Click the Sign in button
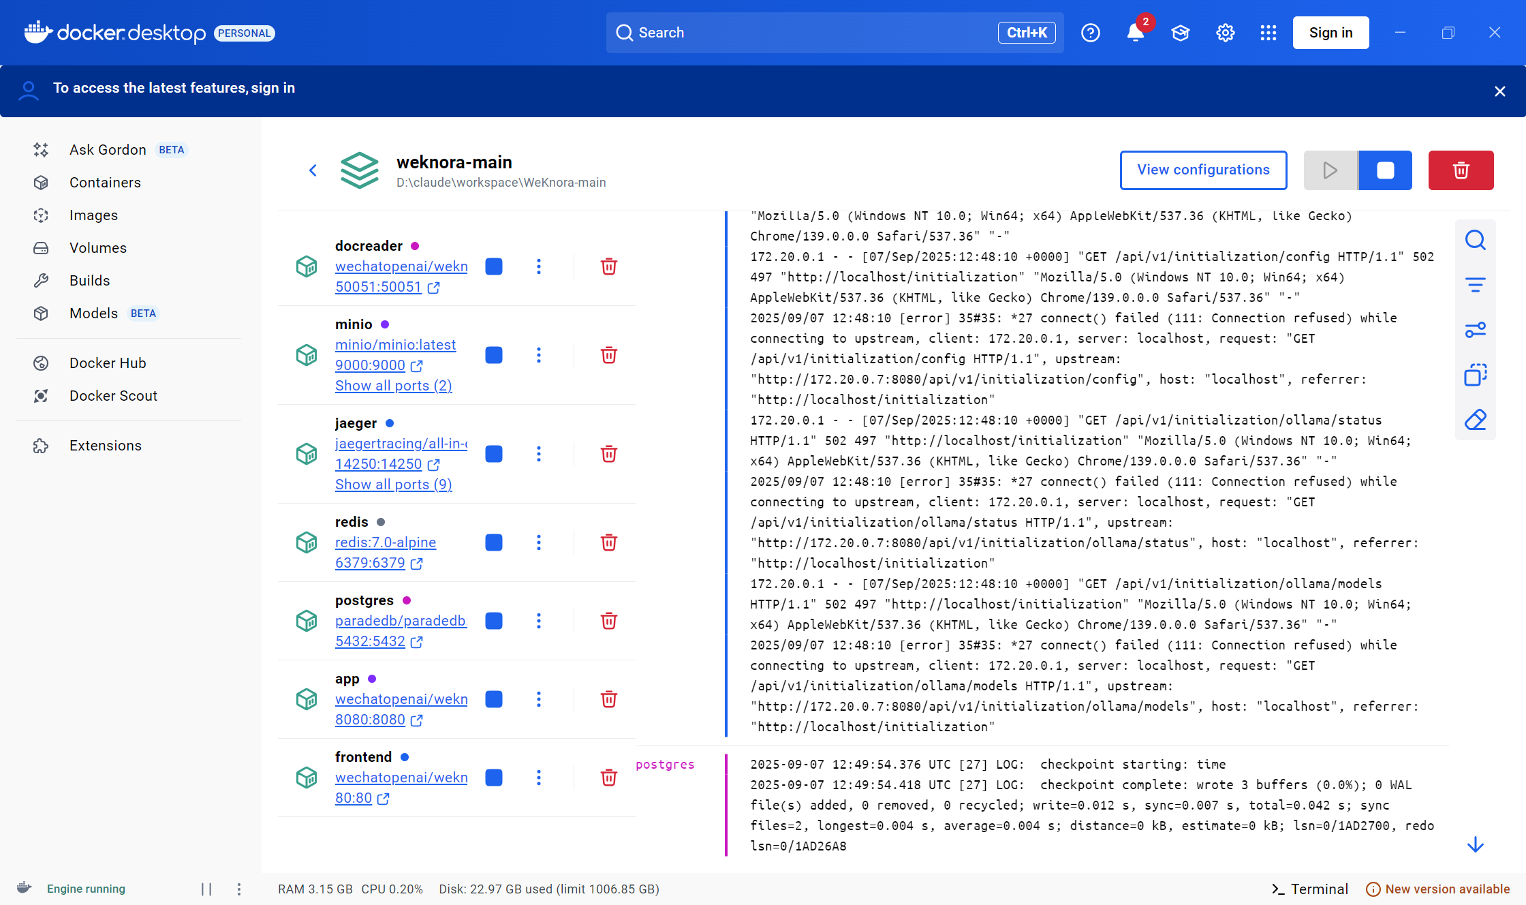Viewport: 1526px width, 905px height. click(x=1331, y=33)
